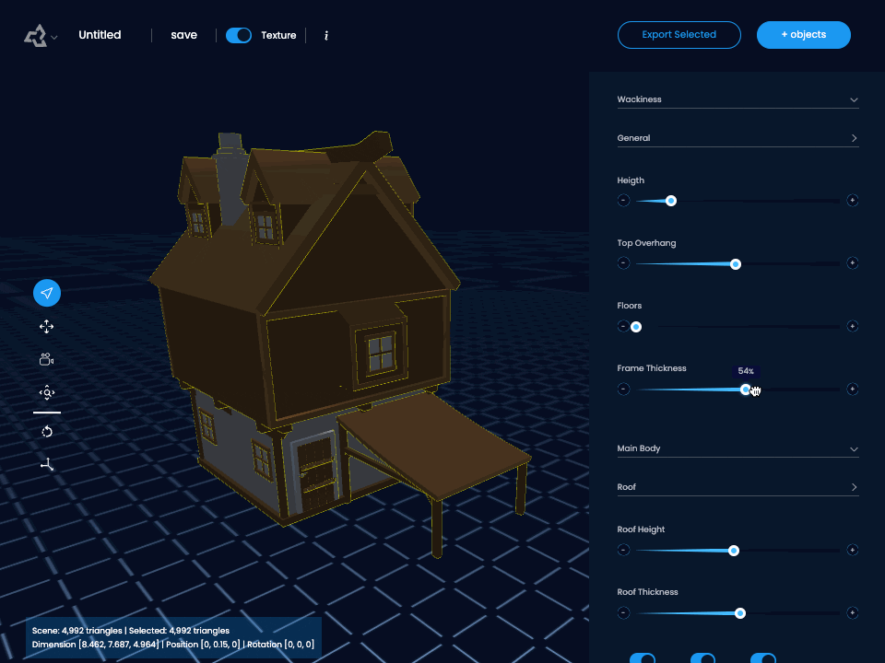This screenshot has height=663, width=885.
Task: Decrease Roof Height with minus button
Action: click(x=624, y=551)
